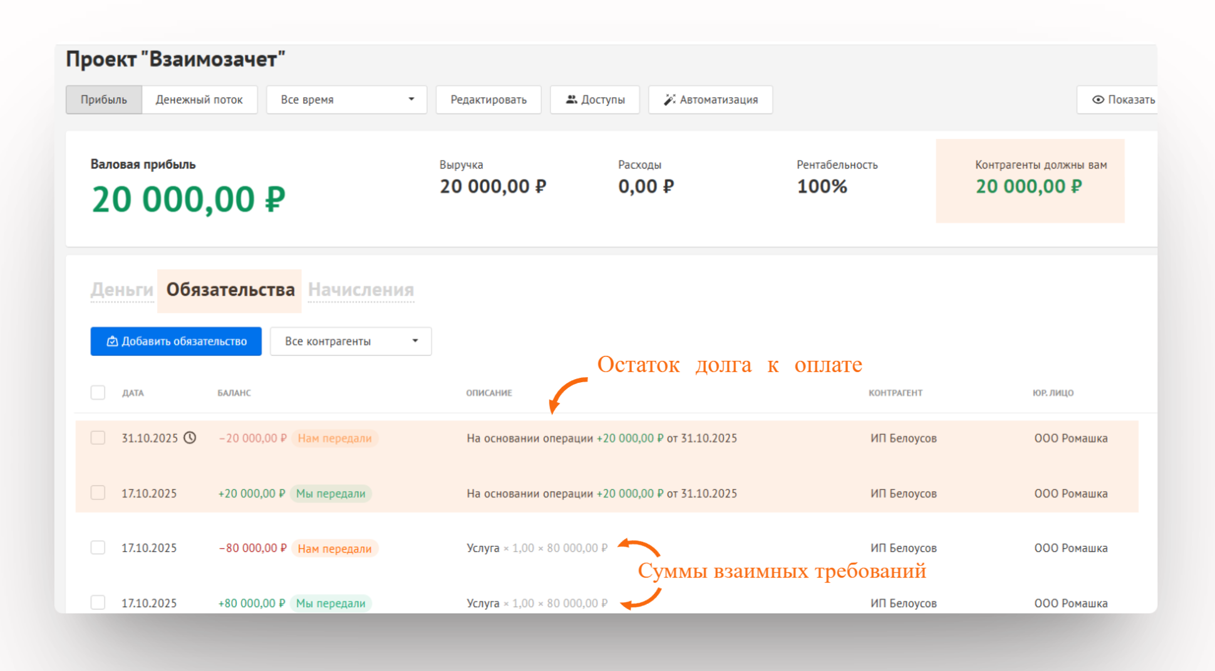Open the Деньги tab

click(x=122, y=289)
